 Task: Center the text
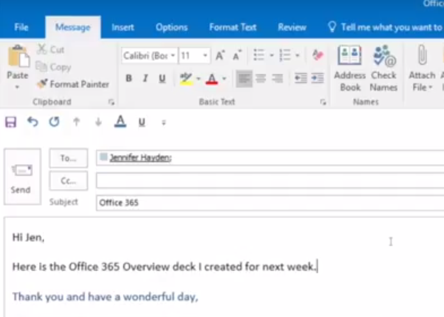(x=261, y=79)
